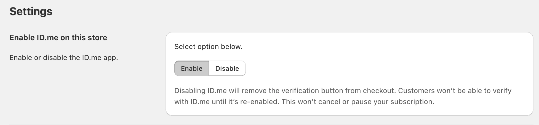
Task: Click the help text line starting "Disabling ID.me"
Action: coord(343,91)
